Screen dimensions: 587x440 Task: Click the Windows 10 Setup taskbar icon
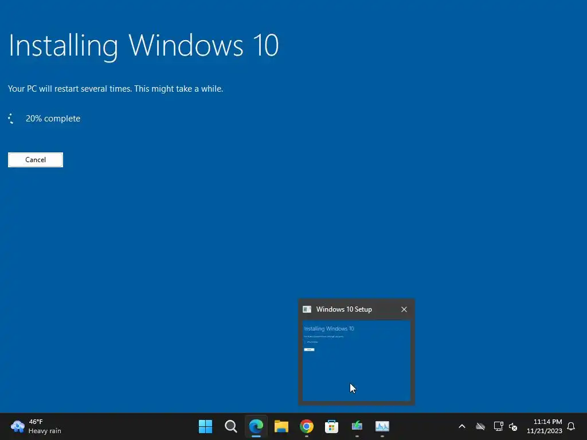[x=357, y=426]
